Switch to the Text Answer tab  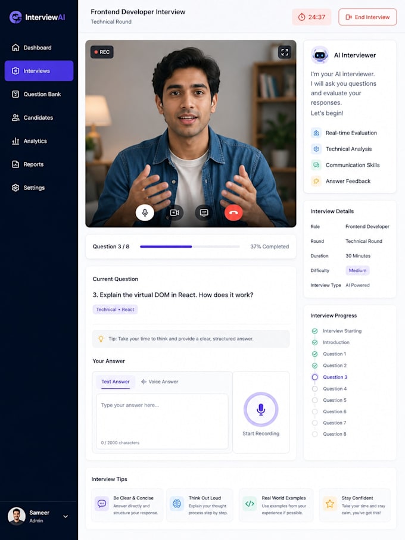point(116,382)
